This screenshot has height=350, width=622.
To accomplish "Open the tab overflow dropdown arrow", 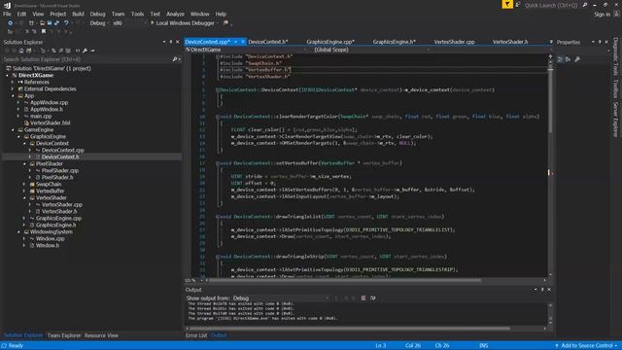I will (x=551, y=42).
